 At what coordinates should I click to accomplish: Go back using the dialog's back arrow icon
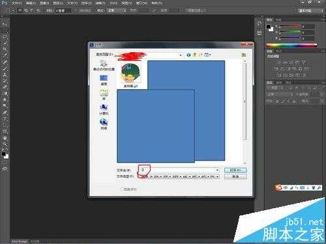tap(188, 55)
